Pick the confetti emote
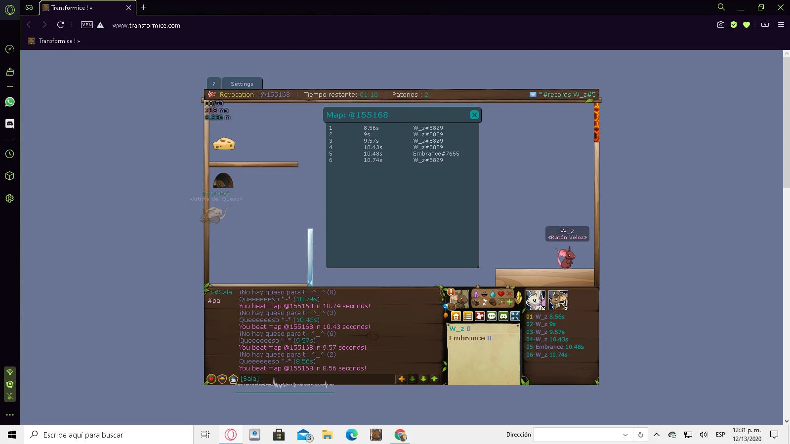Image resolution: width=790 pixels, height=444 pixels. [501, 302]
